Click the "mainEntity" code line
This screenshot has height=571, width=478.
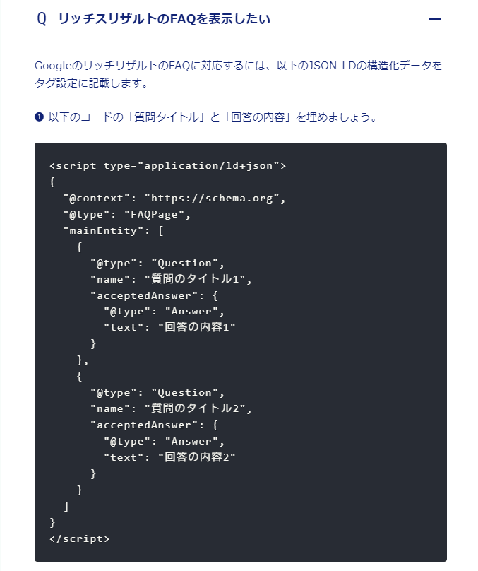[x=113, y=230]
